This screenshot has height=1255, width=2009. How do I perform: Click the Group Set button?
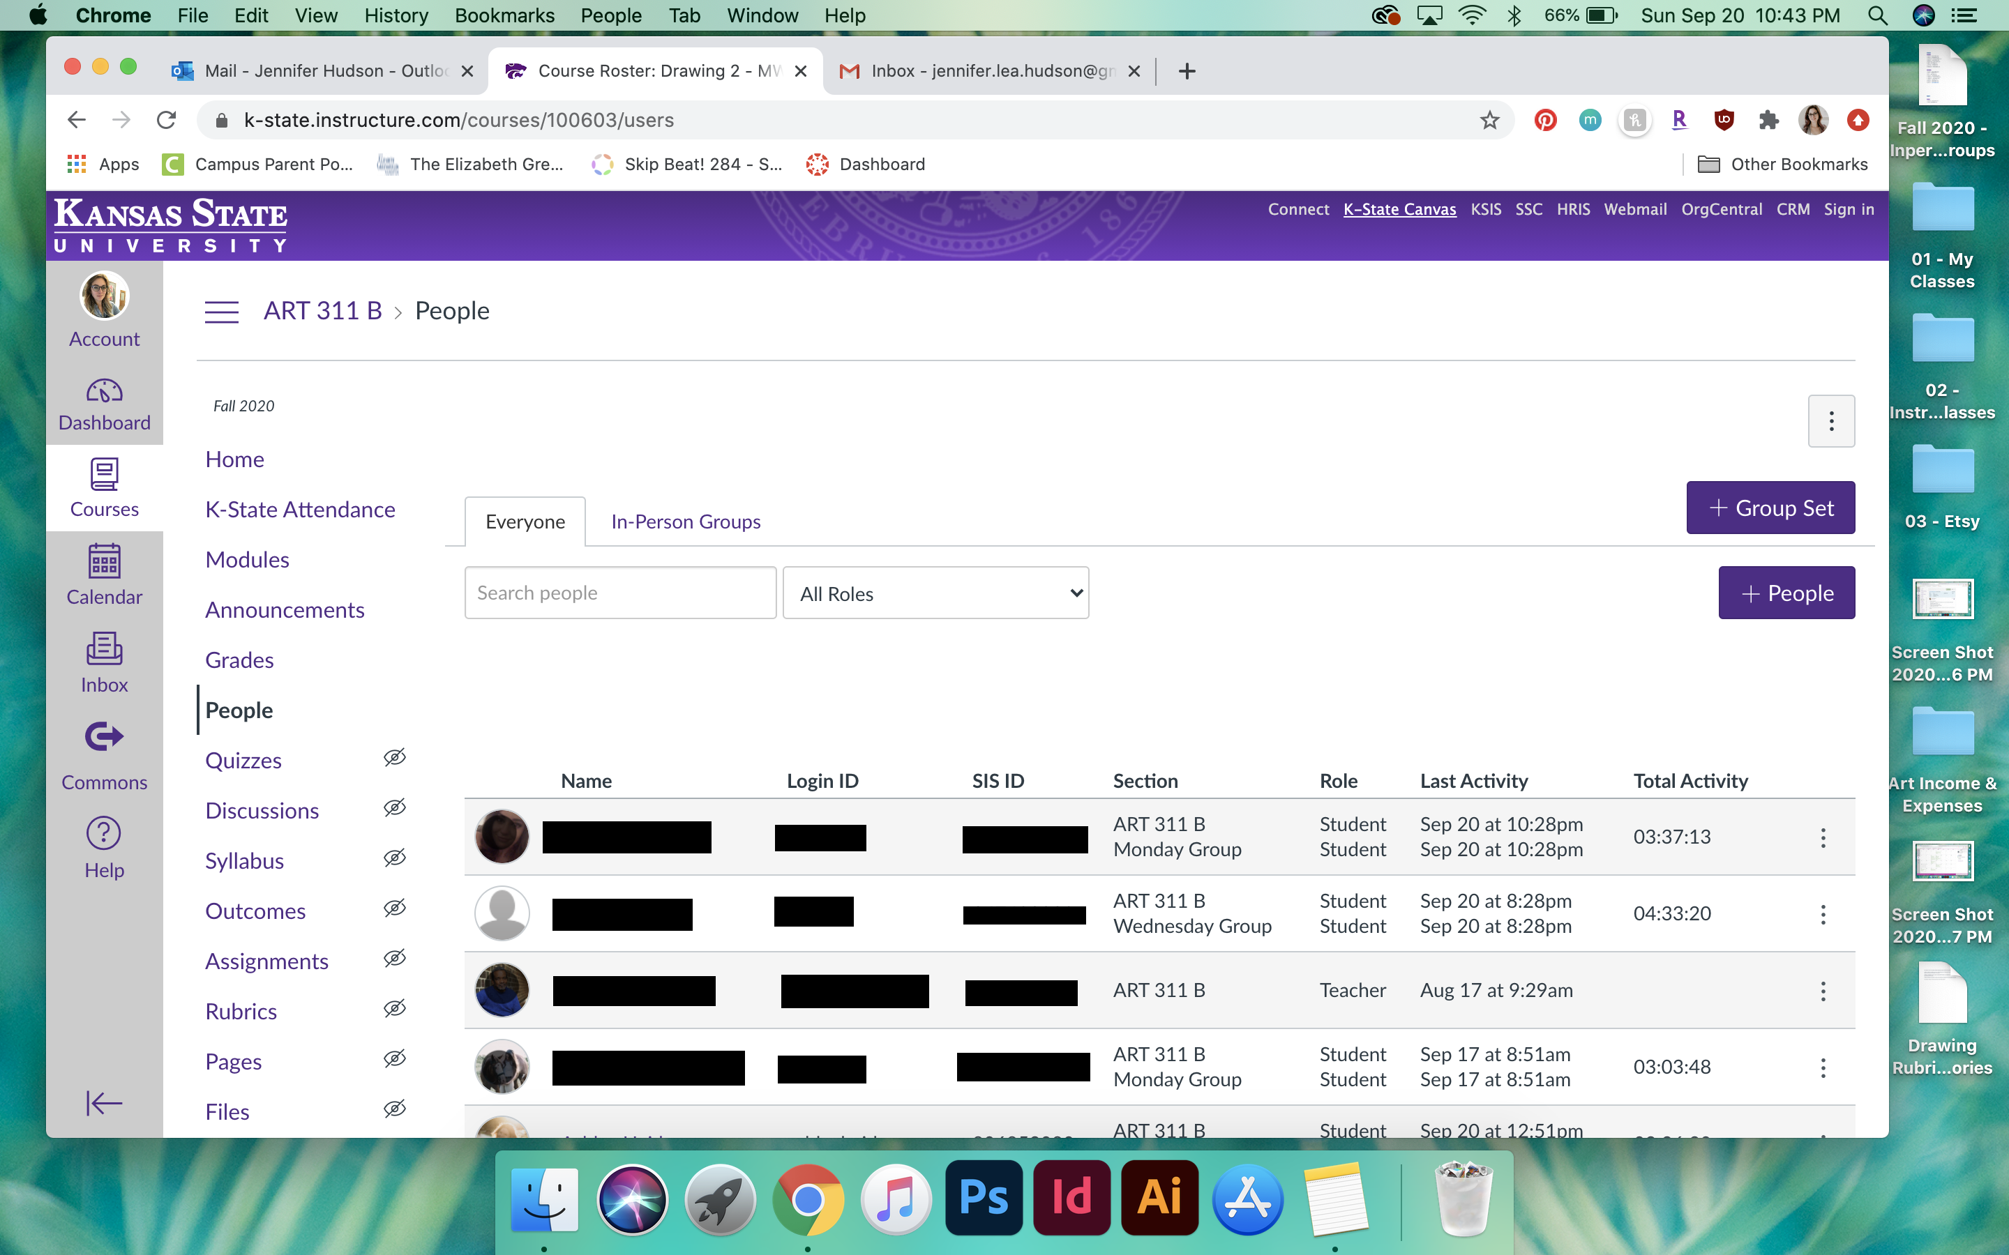point(1770,507)
